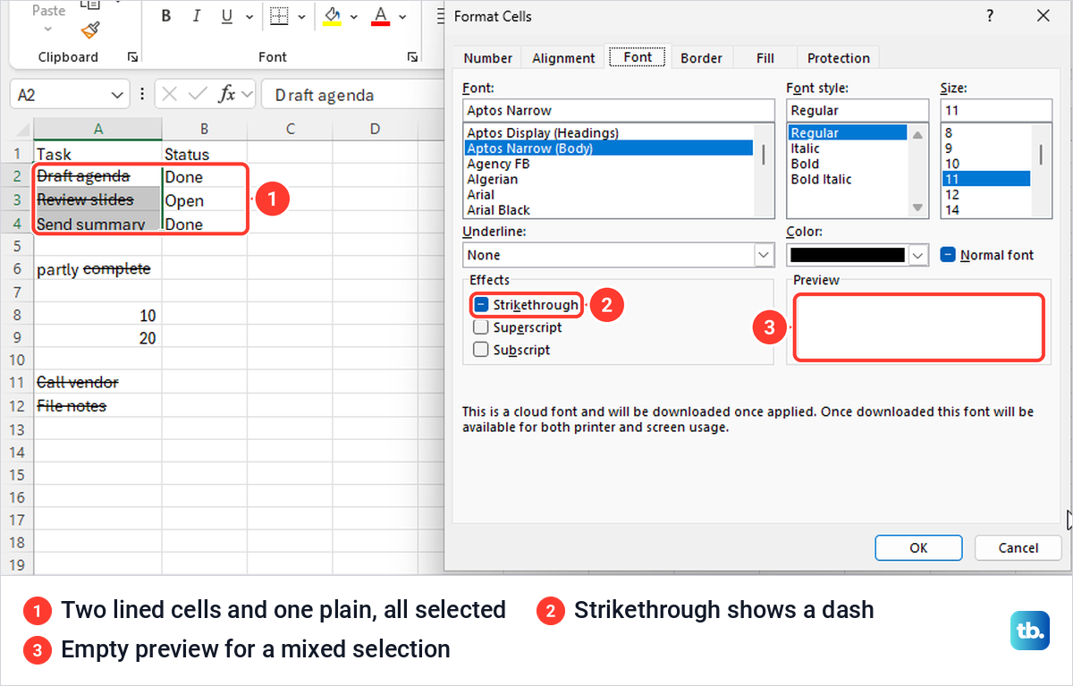
Task: Confirm with the OK button
Action: 918,547
